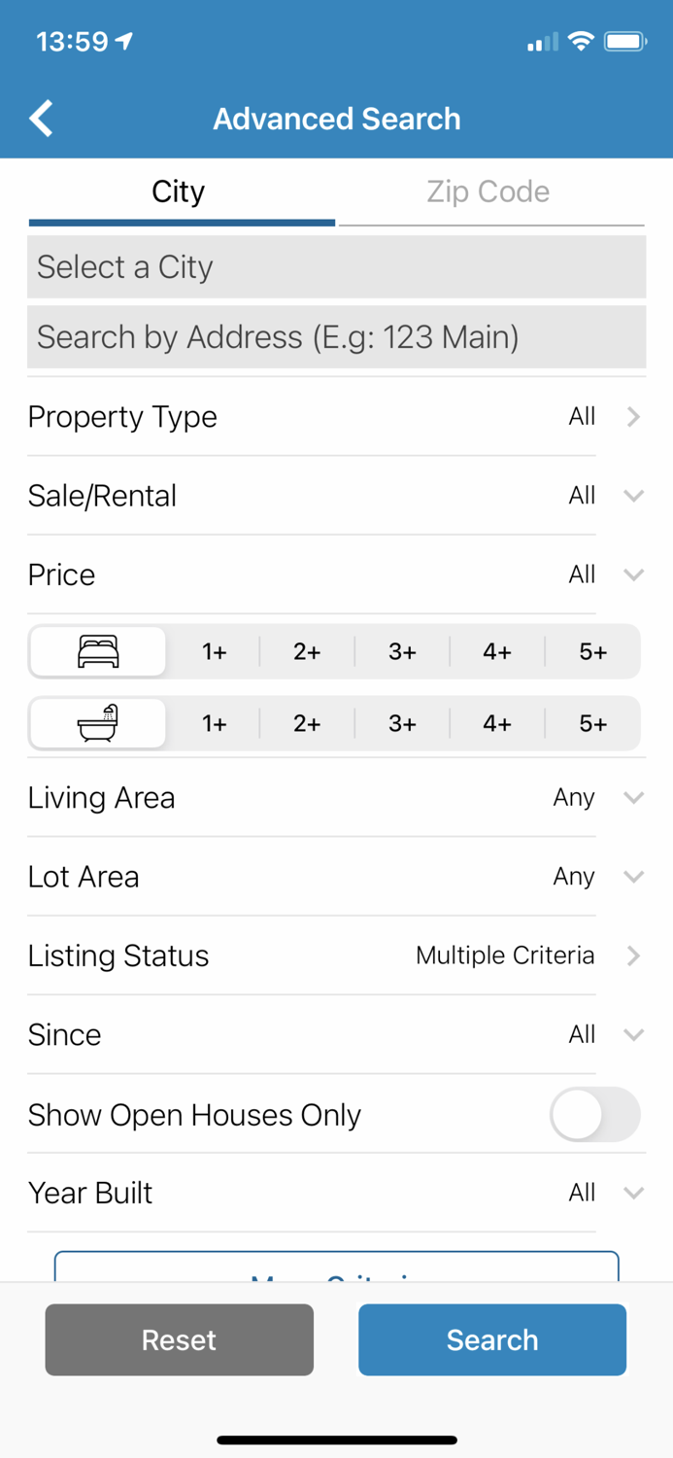Select the City tab

(x=179, y=191)
